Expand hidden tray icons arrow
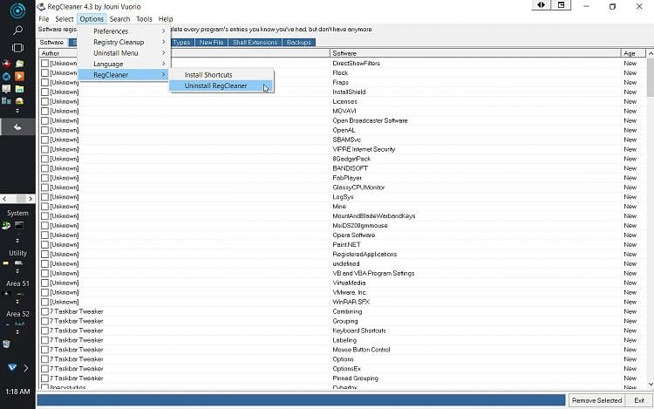654x409 pixels. pyautogui.click(x=26, y=368)
